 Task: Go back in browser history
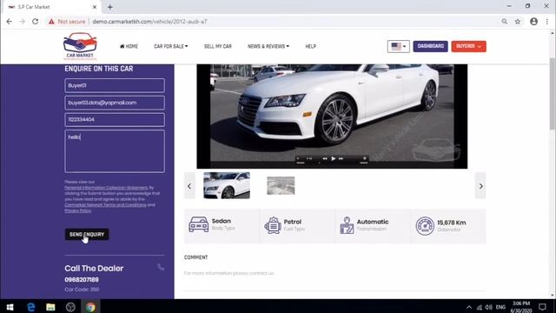(x=10, y=22)
